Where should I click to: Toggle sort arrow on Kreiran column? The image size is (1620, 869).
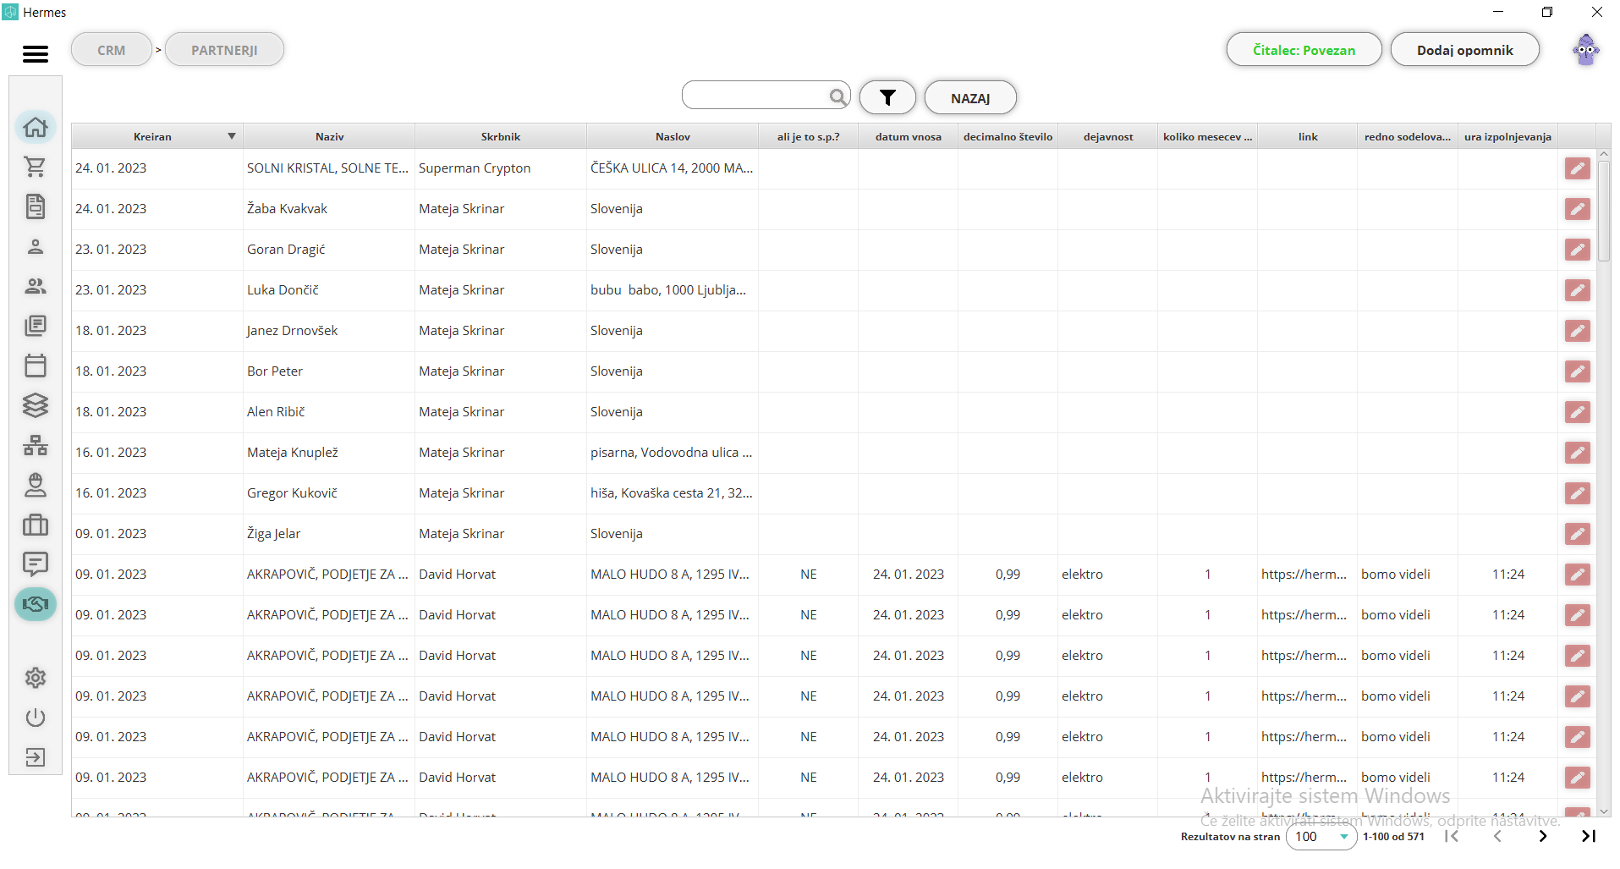pyautogui.click(x=231, y=136)
